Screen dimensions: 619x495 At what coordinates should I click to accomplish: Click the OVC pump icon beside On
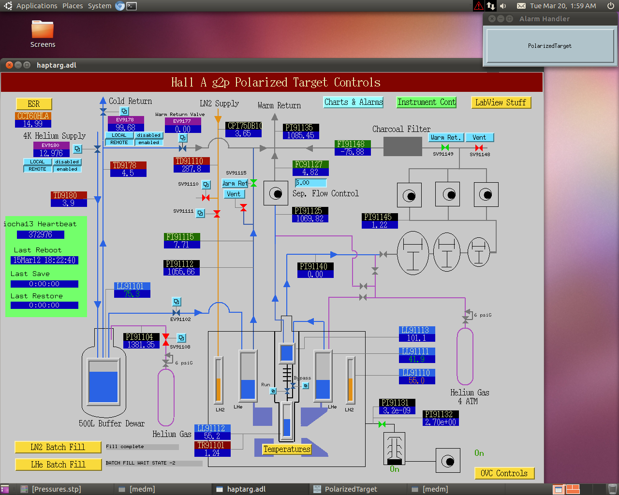[448, 461]
